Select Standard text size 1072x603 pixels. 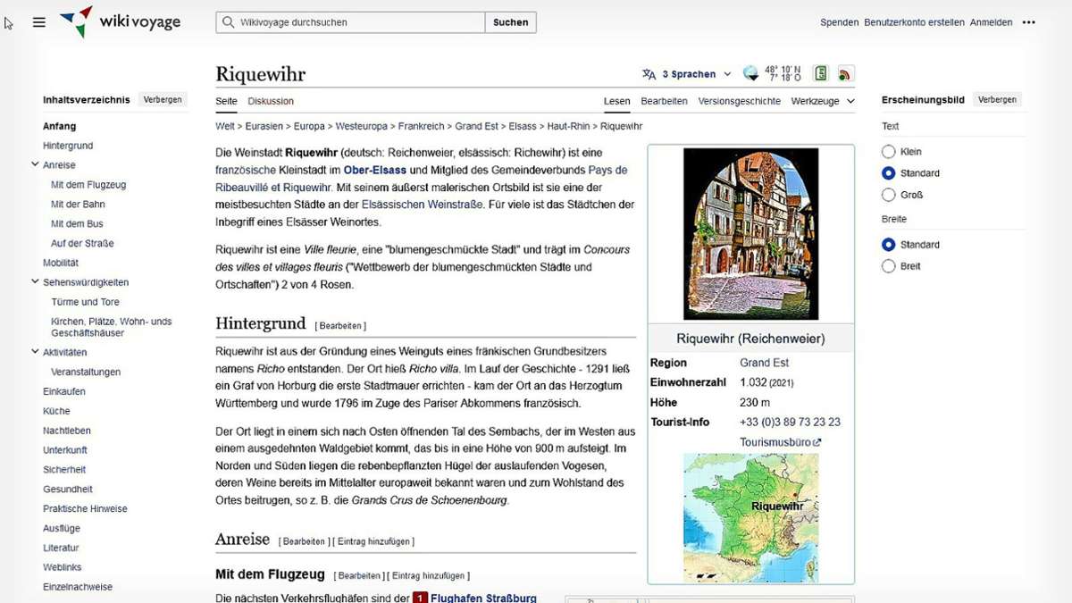(x=888, y=173)
